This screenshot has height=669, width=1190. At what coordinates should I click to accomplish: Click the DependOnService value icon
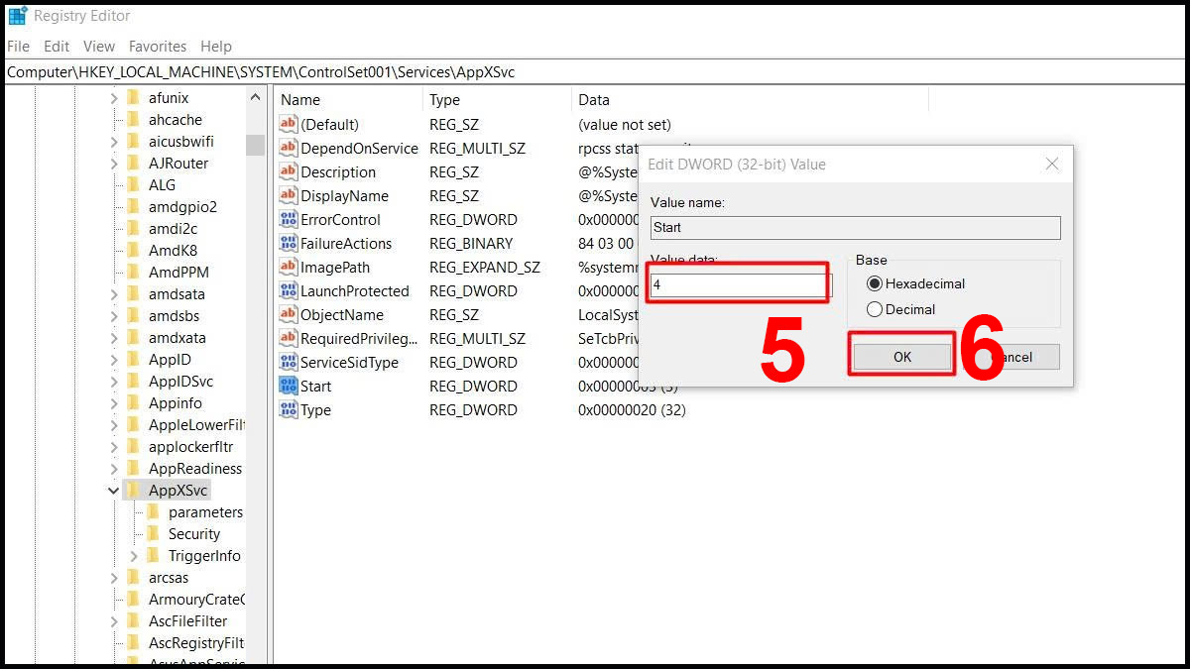point(289,149)
